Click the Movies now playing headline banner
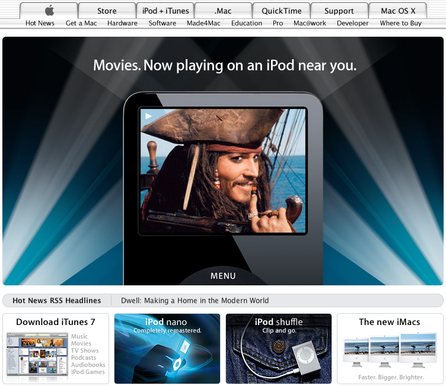 click(225, 65)
